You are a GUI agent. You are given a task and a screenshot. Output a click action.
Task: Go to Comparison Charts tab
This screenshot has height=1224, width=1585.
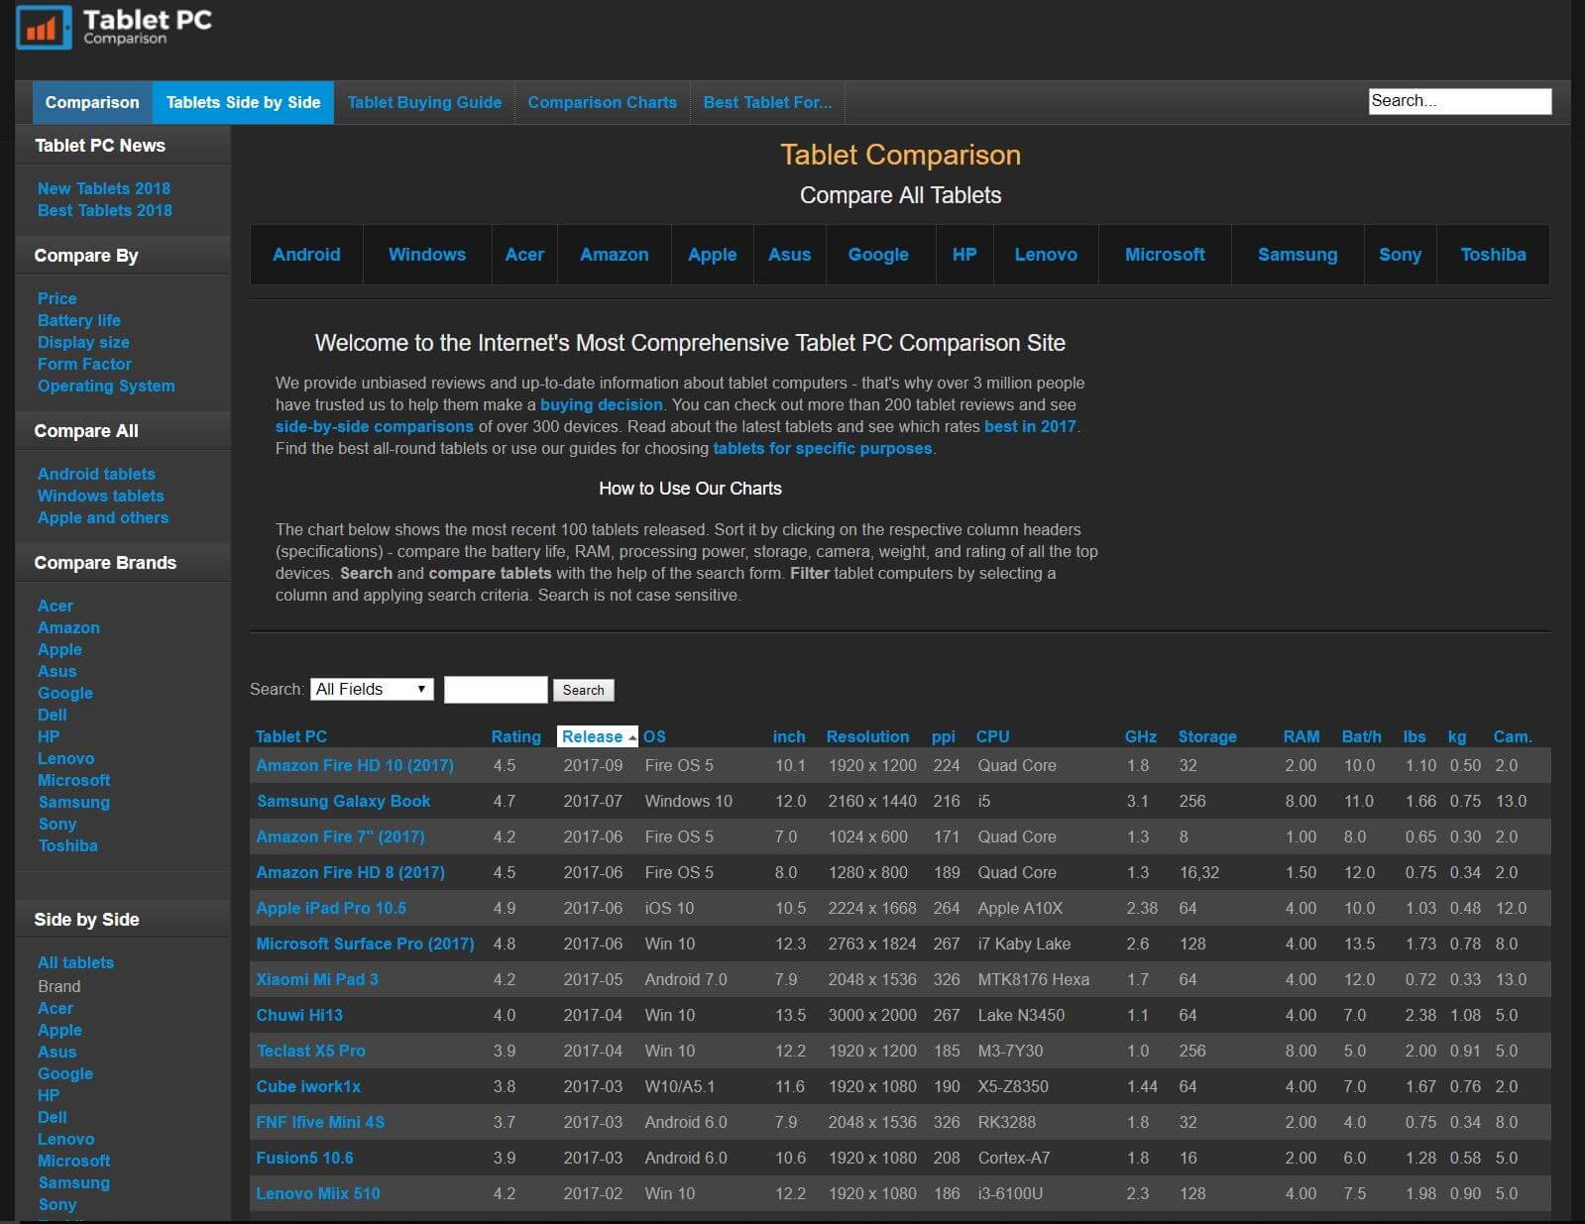click(x=602, y=102)
